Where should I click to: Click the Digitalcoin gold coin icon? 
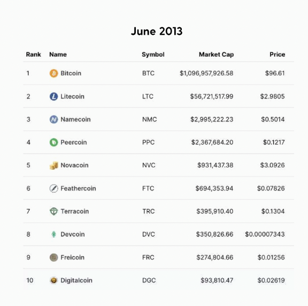53,280
